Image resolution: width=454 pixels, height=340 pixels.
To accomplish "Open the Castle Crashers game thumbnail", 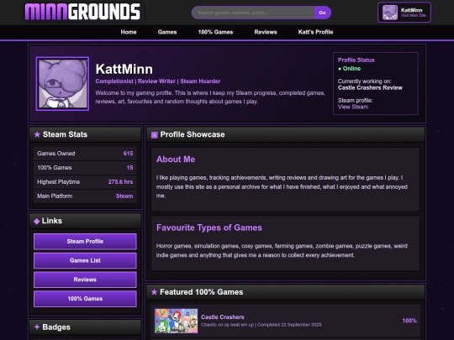I will point(176,321).
